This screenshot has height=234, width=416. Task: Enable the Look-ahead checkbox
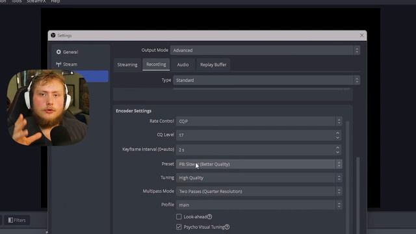[179, 216]
